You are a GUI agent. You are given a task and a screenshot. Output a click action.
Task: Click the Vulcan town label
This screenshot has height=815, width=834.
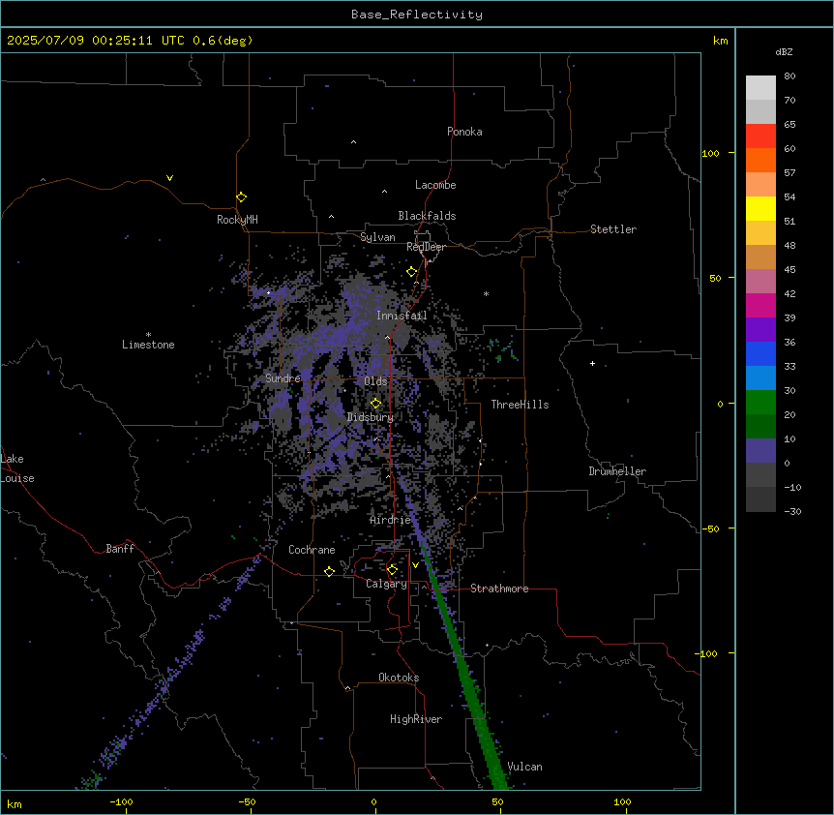coord(525,767)
